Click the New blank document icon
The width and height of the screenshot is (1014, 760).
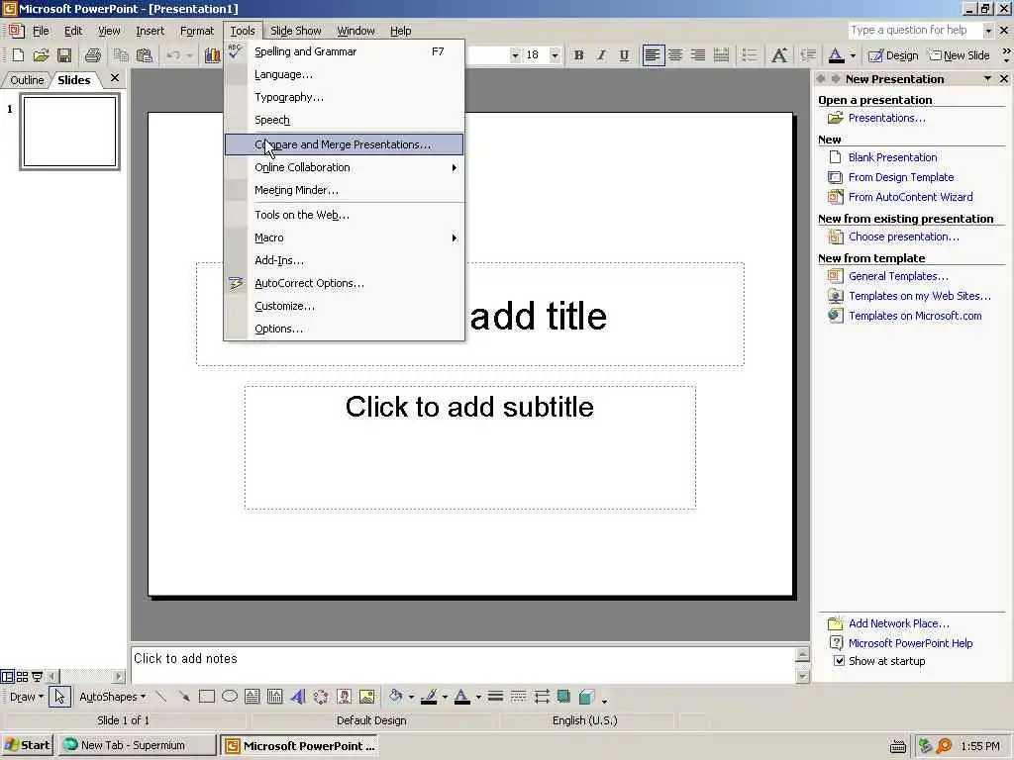pyautogui.click(x=18, y=55)
